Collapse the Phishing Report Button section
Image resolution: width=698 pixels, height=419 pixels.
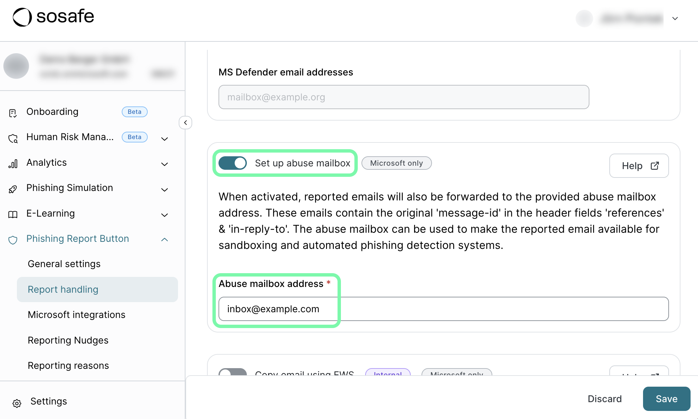coord(165,239)
